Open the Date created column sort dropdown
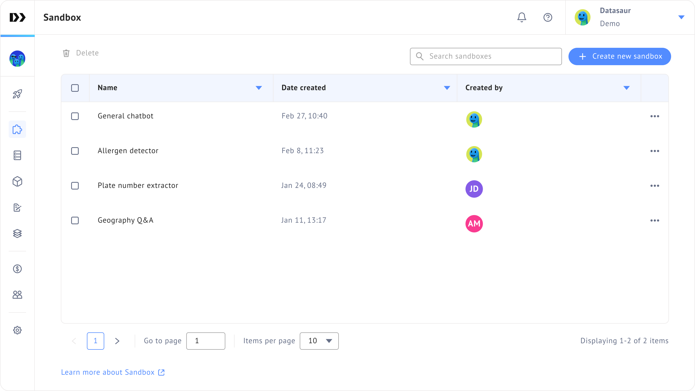This screenshot has height=391, width=695. coord(447,88)
